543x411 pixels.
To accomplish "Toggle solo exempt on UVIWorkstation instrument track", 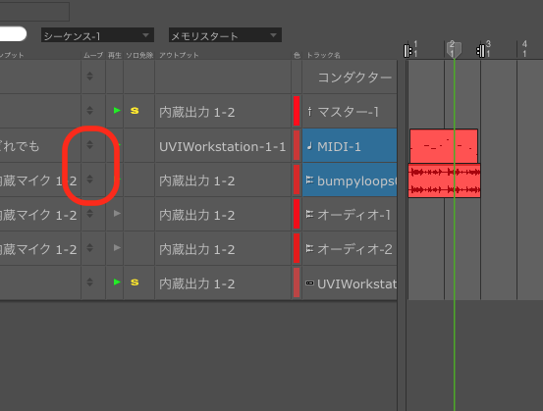I will 135,283.
